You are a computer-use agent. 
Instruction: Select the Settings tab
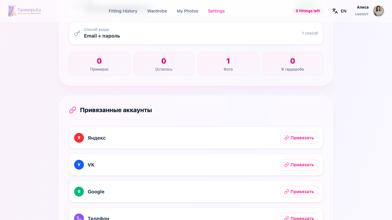click(x=216, y=11)
